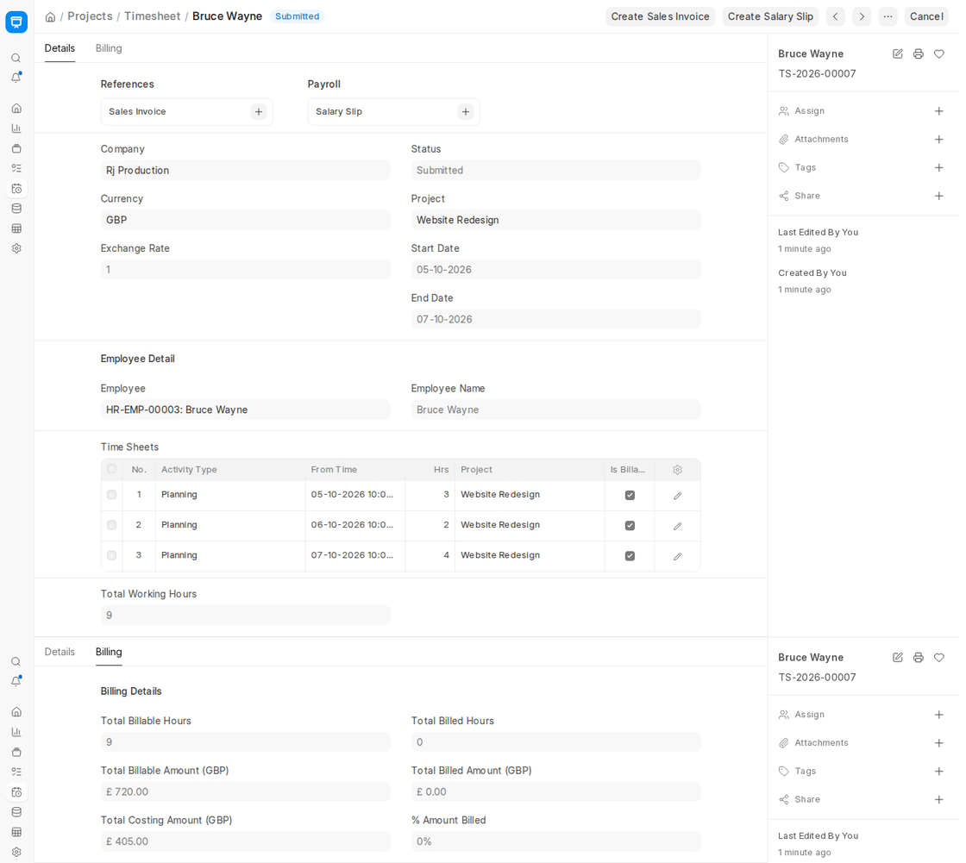Toggle Is Billable for the 3-hour row
The image size is (966, 863).
pos(630,495)
